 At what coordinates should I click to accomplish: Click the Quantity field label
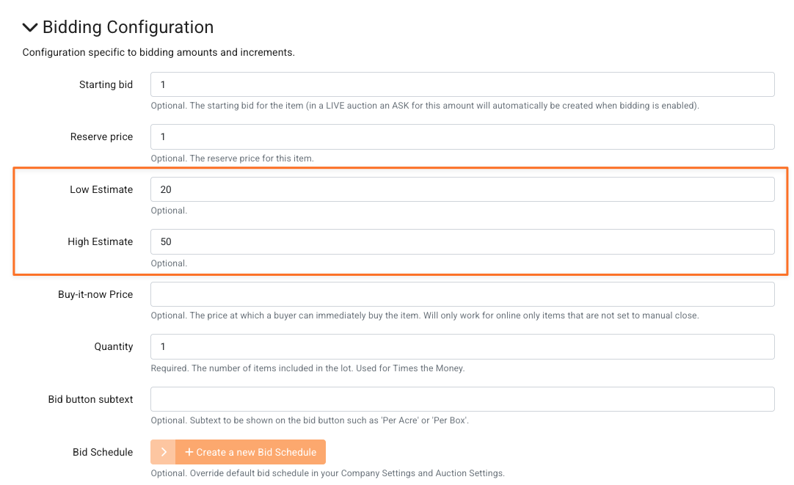[114, 347]
